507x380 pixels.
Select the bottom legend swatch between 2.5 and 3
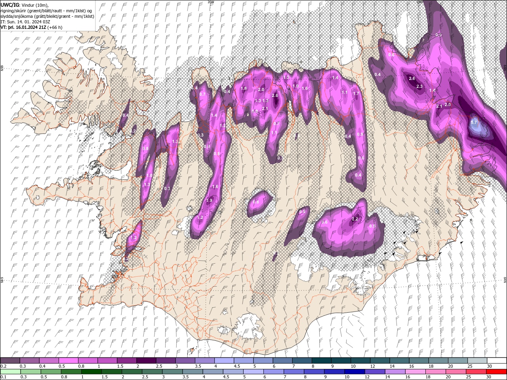(x=152, y=371)
